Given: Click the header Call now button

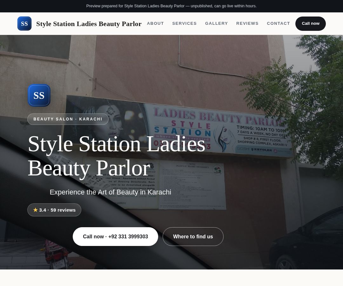Looking at the screenshot, I should tap(310, 24).
